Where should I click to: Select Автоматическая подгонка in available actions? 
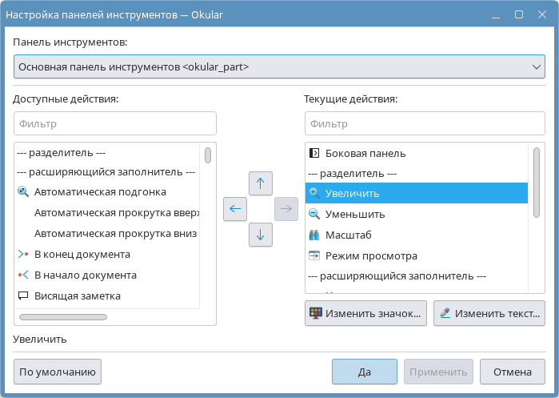(x=100, y=191)
